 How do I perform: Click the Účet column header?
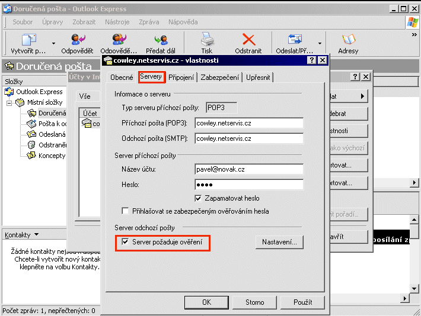[x=90, y=114]
